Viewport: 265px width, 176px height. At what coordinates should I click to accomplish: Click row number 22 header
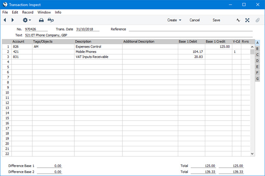(x=7, y=154)
